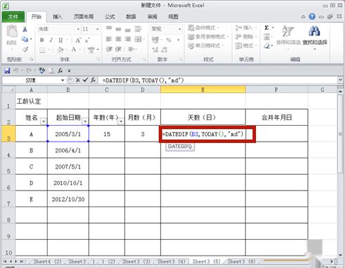The width and height of the screenshot is (345, 268).
Task: Switch to the 插入 ribbon tab
Action: pyautogui.click(x=57, y=17)
